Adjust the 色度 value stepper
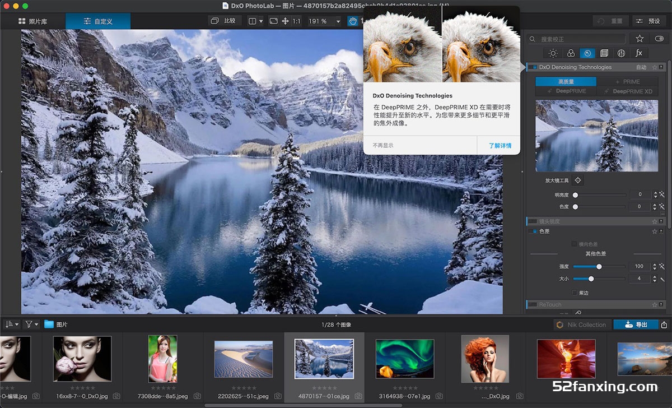This screenshot has height=408, width=672. [656, 207]
